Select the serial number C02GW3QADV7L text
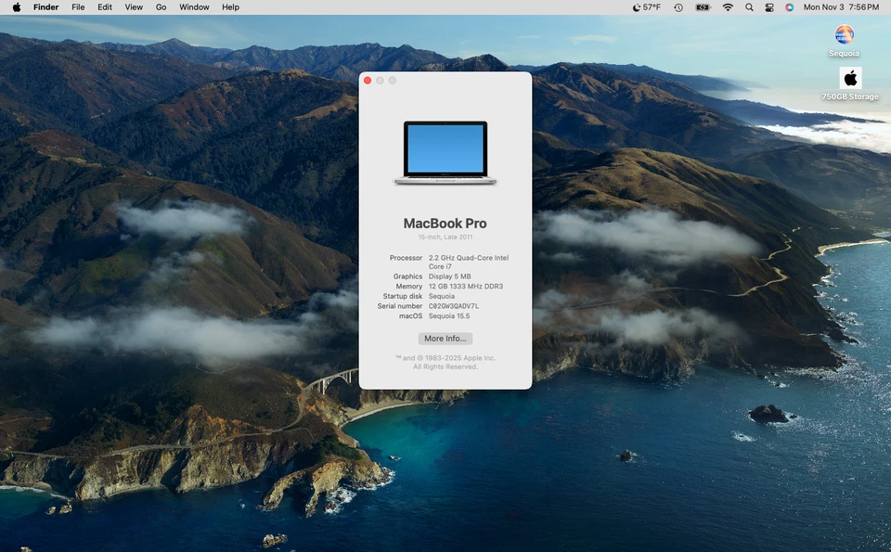The image size is (891, 552). pyautogui.click(x=453, y=305)
